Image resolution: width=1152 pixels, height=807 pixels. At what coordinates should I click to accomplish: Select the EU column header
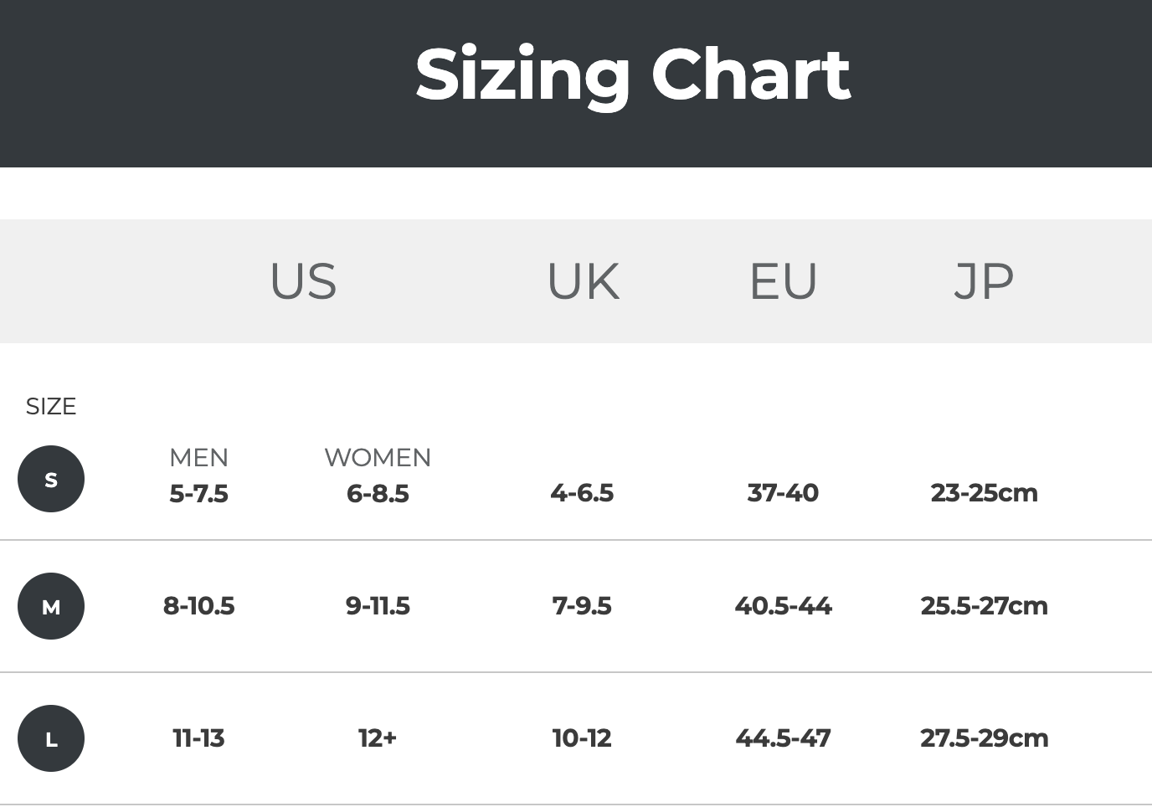tap(783, 281)
